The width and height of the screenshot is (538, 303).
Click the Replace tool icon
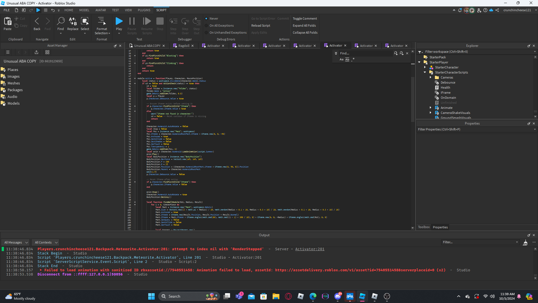73,21
